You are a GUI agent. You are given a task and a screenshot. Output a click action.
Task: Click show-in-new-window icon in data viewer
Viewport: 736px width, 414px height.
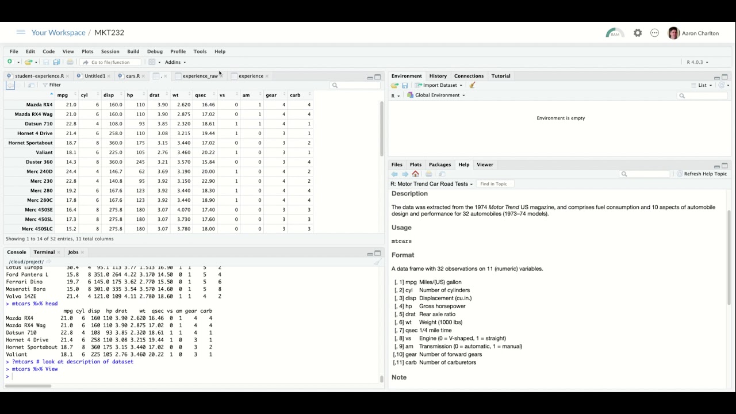click(31, 85)
